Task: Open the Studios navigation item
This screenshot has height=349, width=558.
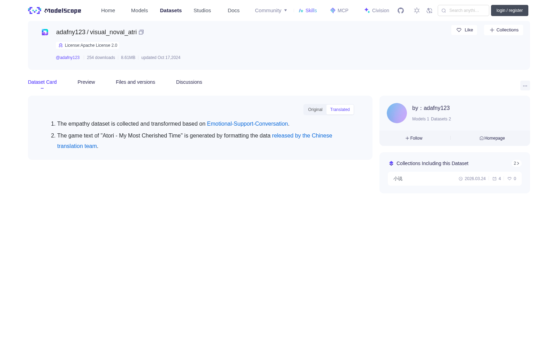Action: pos(202,10)
